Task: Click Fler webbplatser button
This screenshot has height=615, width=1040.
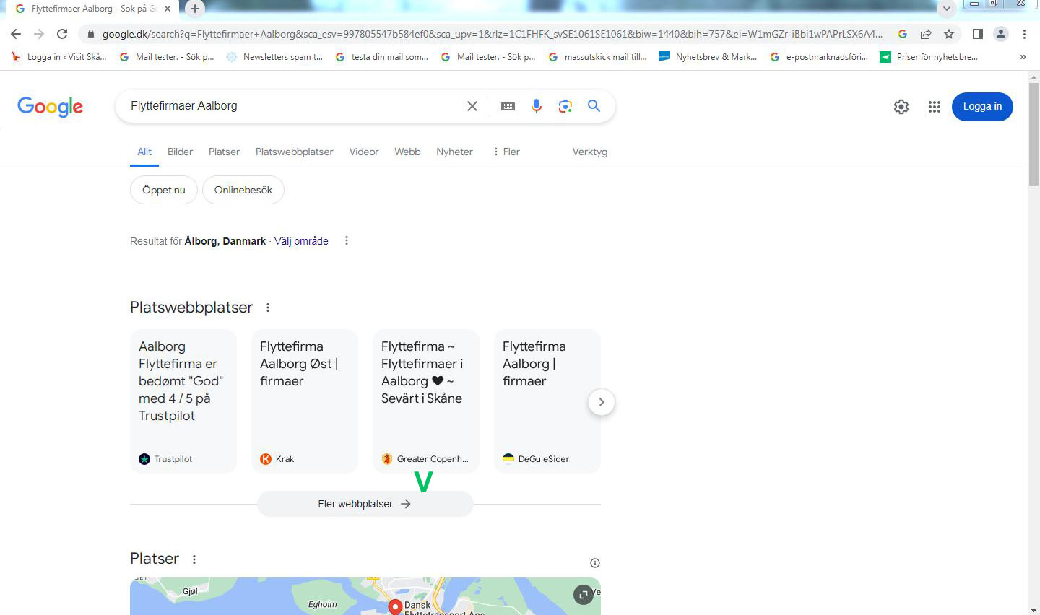Action: coord(365,504)
